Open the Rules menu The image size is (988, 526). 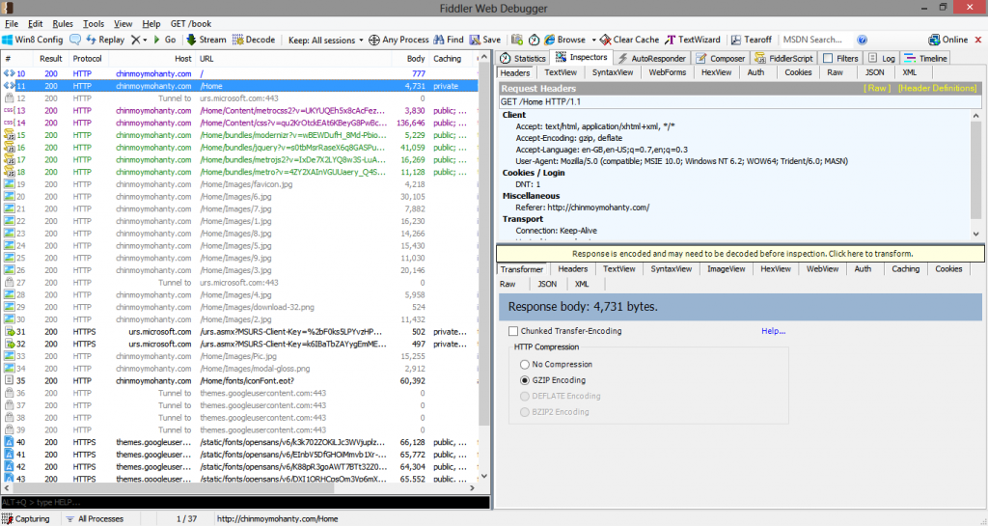63,24
